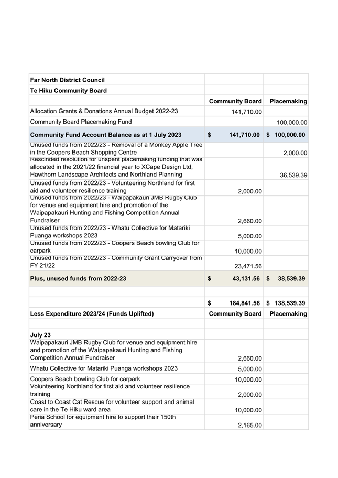The image size is (338, 478).
Task: Click the top Placemaking column header
Action: 288,101
